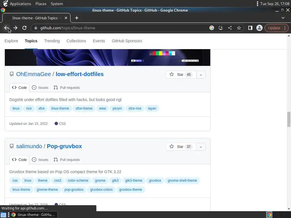Viewport: 291px width, 218px height.
Task: Click the low-effort-dotfiles preview image
Action: pos(107,57)
